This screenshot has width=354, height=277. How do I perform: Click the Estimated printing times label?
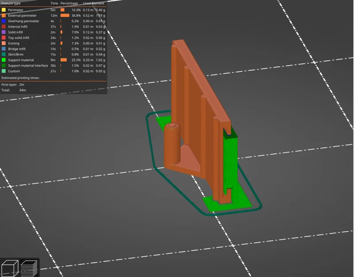(x=20, y=78)
